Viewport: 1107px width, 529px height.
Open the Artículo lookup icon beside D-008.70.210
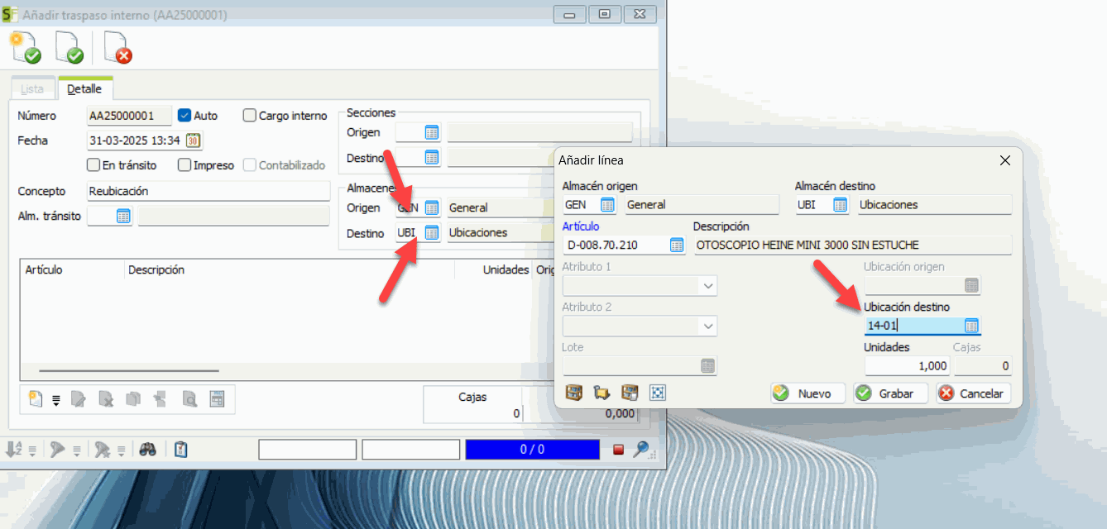[677, 245]
